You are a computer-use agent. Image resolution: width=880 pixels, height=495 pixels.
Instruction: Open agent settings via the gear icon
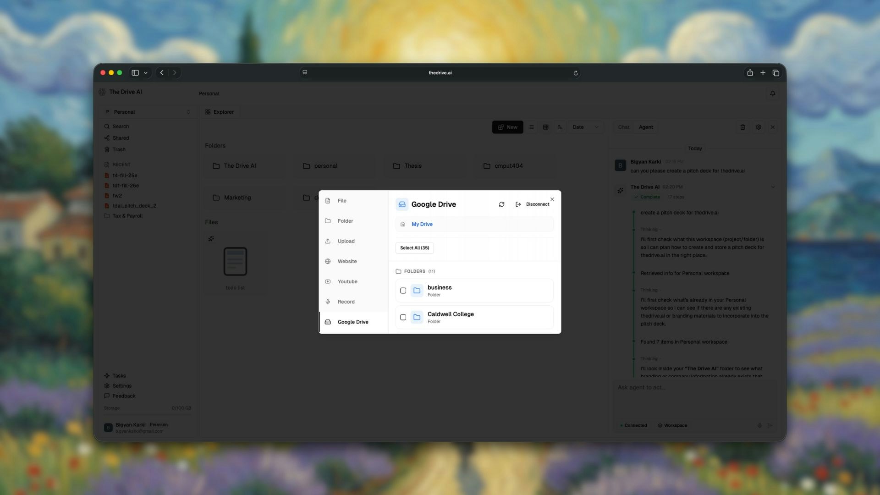(x=758, y=127)
